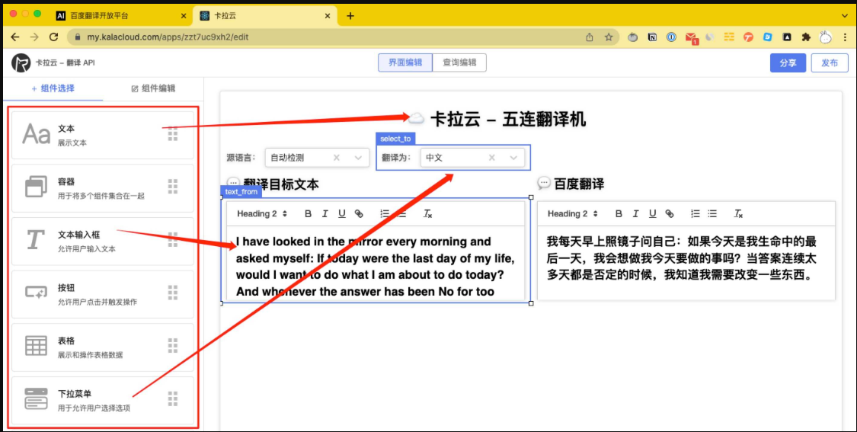The width and height of the screenshot is (857, 432).
Task: Pick the 文本输入框 T icon
Action: [36, 239]
